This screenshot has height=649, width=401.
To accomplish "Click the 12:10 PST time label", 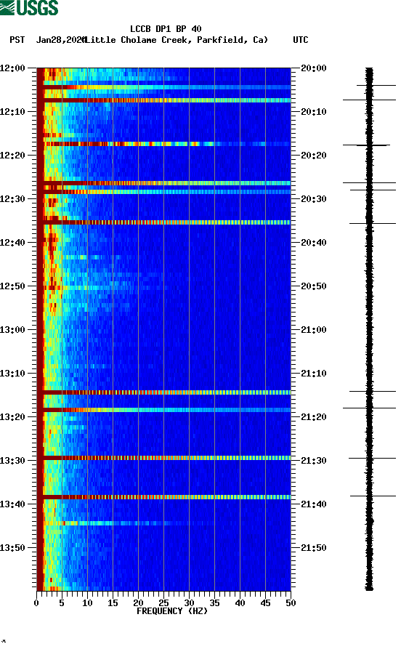I will click(x=12, y=112).
